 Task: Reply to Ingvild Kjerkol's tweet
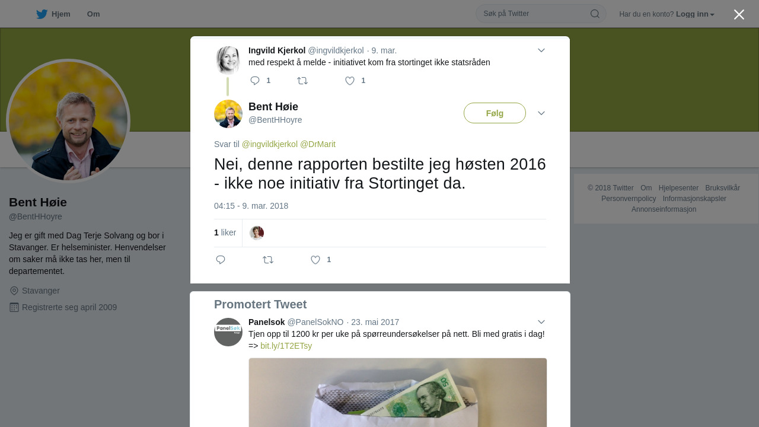[x=255, y=81]
